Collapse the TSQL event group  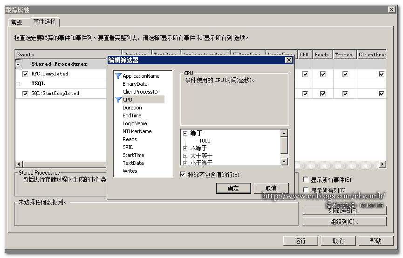[18, 84]
